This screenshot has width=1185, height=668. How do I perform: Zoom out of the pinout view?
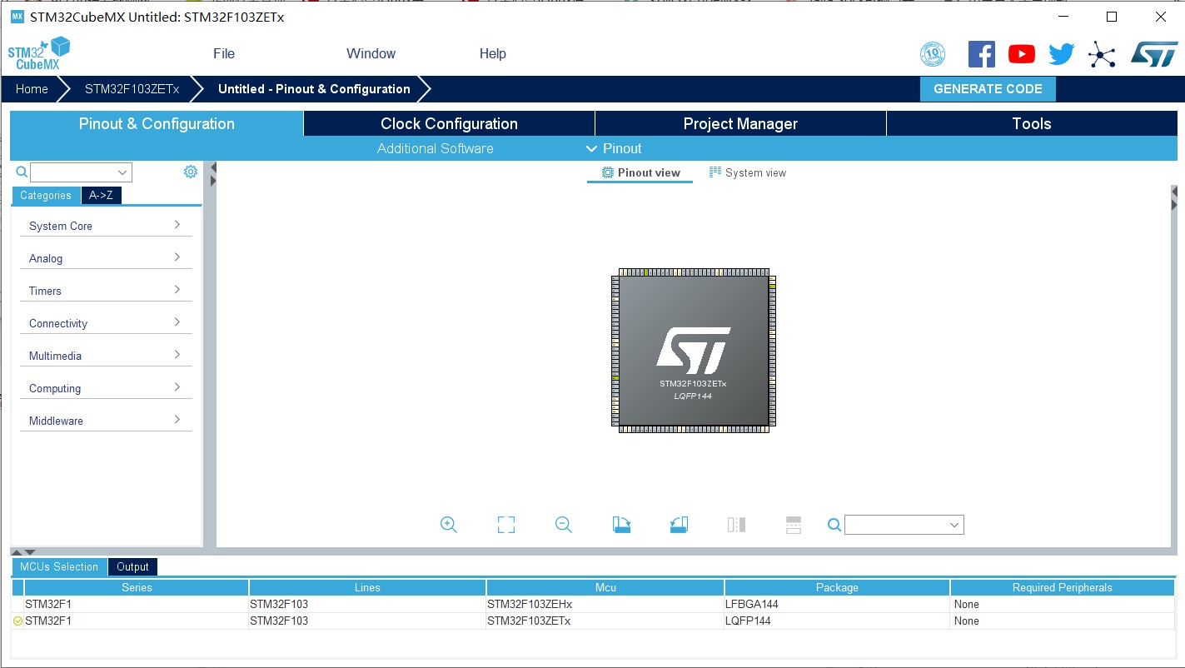point(564,525)
